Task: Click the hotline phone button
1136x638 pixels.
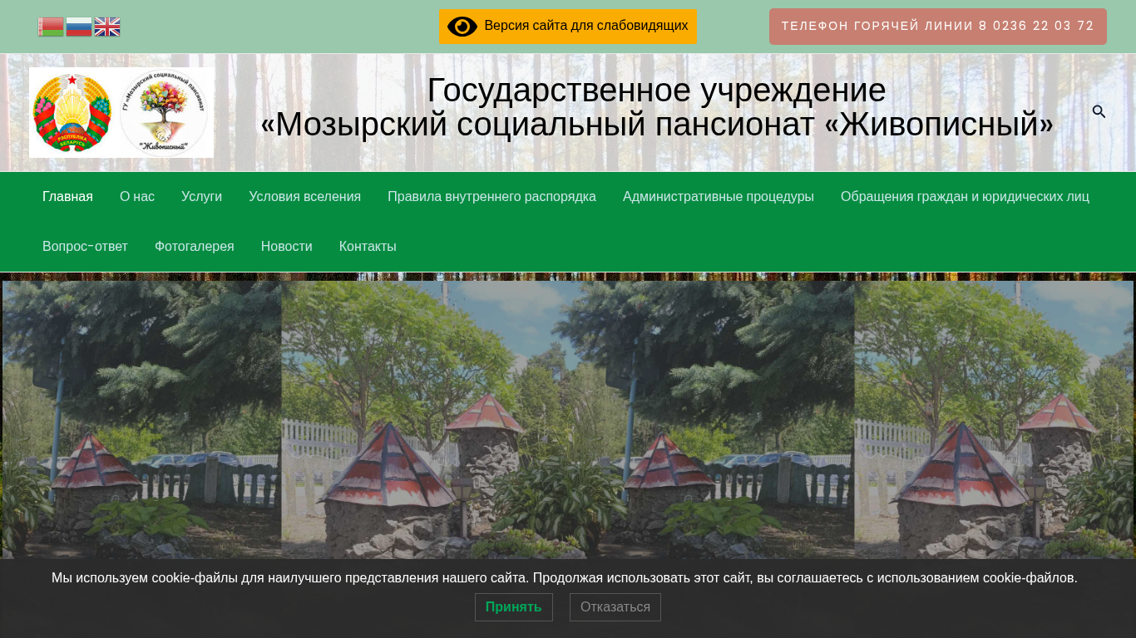Action: 938,27
